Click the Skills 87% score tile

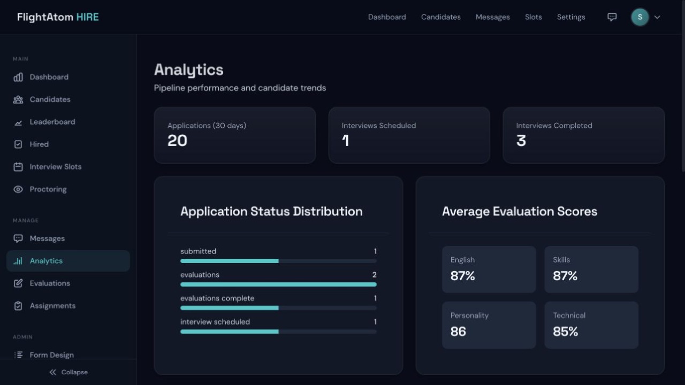click(591, 269)
